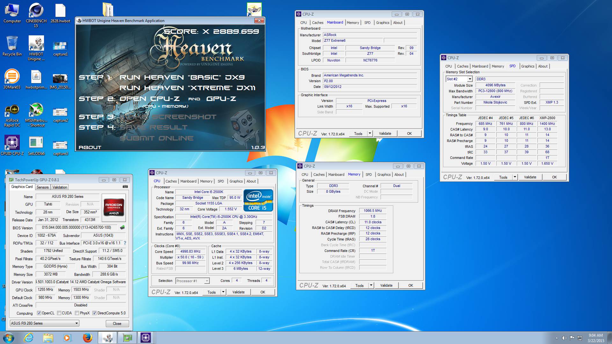This screenshot has width=612, height=344.
Task: Open SPD tab in CPU-Z Memory window
Action: click(368, 175)
